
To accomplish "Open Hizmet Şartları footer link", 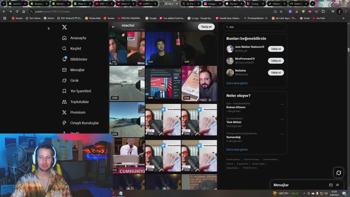I will click(x=233, y=160).
